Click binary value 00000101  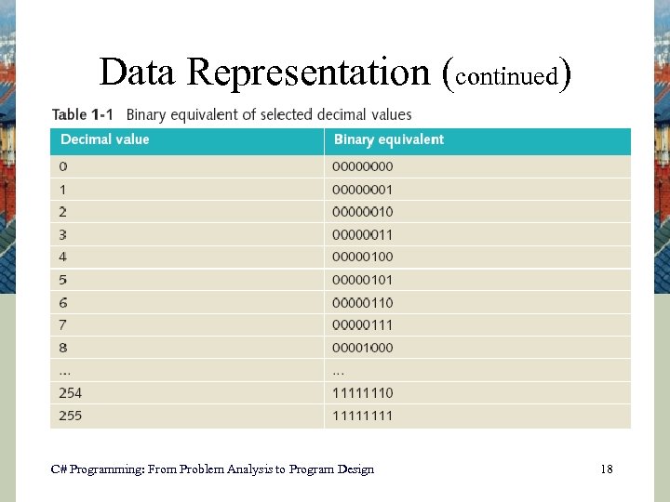pos(363,280)
